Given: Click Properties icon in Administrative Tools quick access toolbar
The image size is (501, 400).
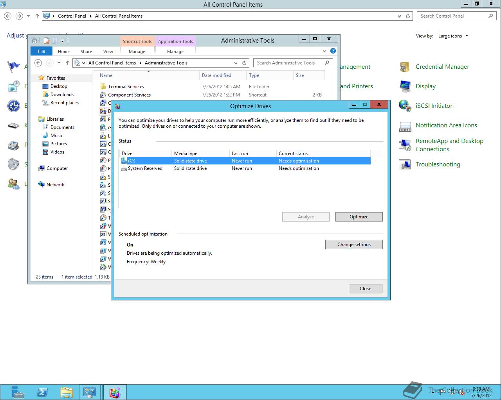Looking at the screenshot, I should click(47, 41).
